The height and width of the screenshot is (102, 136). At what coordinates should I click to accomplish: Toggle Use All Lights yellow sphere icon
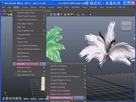click(x=65, y=14)
